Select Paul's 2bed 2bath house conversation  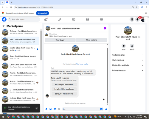[20, 41]
